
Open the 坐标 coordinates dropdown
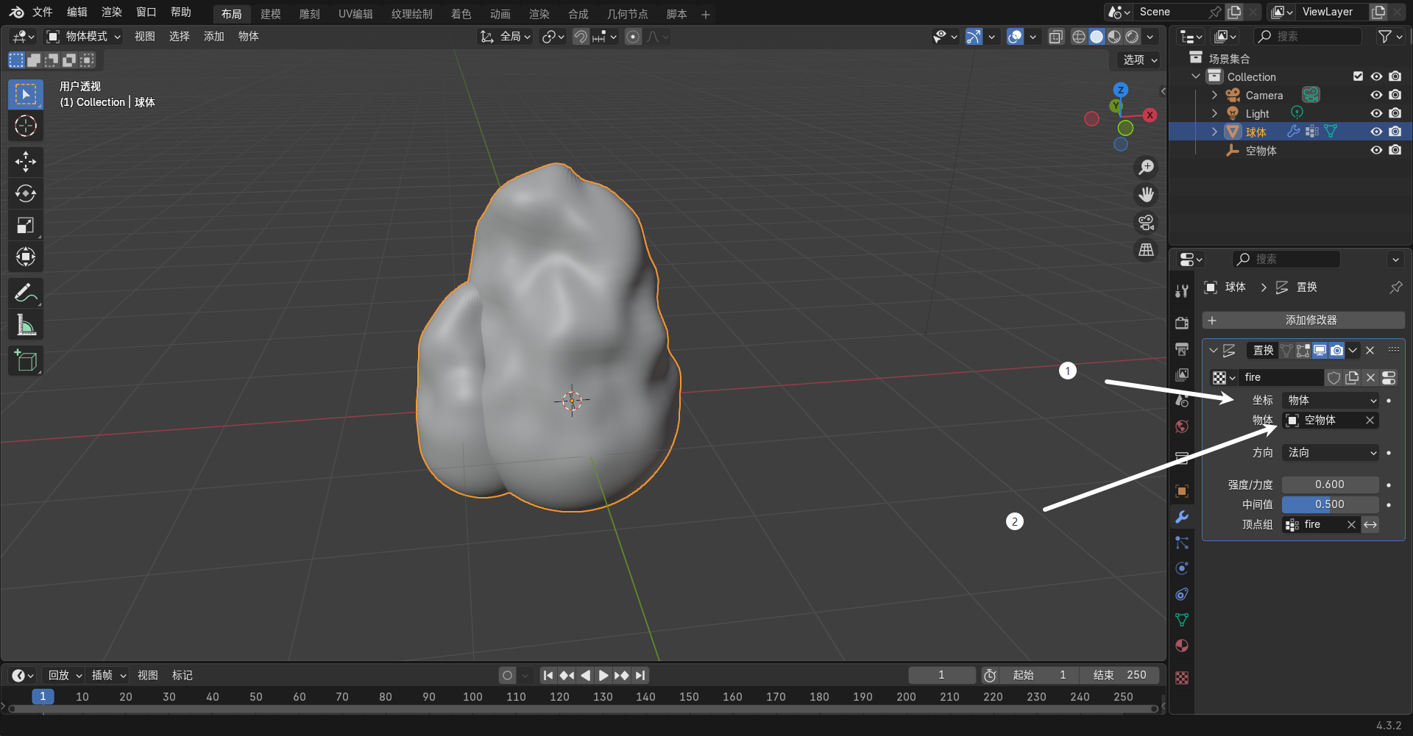(1331, 400)
